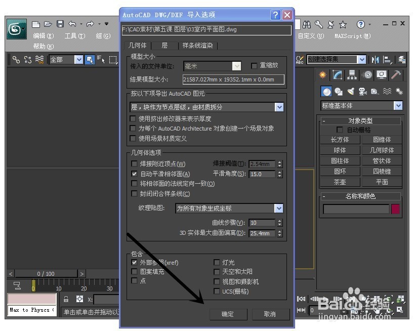The height and width of the screenshot is (331, 414).
Task: Click the 3ds Max application logo button
Action: [17, 29]
